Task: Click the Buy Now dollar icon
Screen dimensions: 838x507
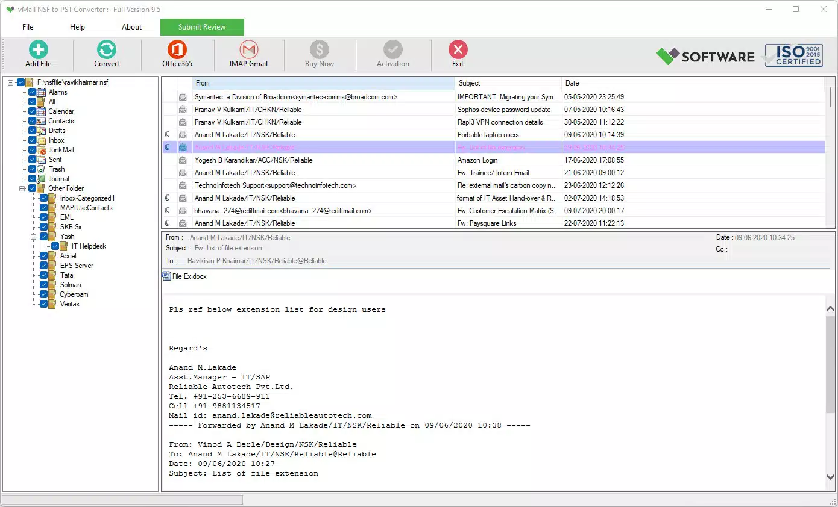Action: click(x=320, y=49)
